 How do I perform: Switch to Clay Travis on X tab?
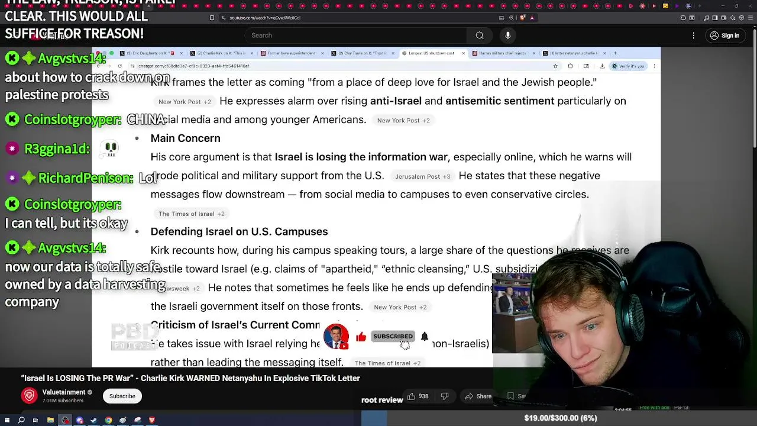pos(362,53)
